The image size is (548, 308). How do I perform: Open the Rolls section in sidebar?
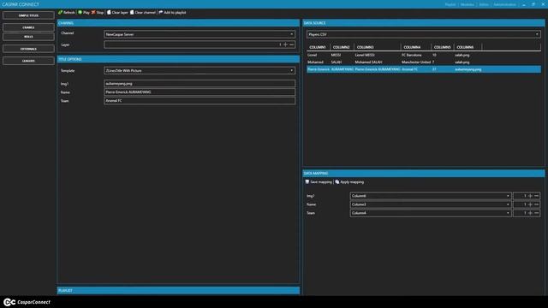click(28, 37)
